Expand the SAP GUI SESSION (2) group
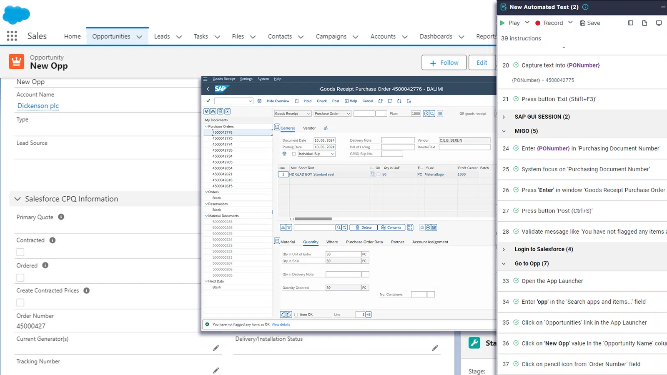 504,117
